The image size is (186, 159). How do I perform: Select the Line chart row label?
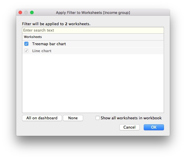[42, 51]
